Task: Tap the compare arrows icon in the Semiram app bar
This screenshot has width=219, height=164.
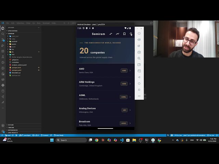Action: point(111,34)
